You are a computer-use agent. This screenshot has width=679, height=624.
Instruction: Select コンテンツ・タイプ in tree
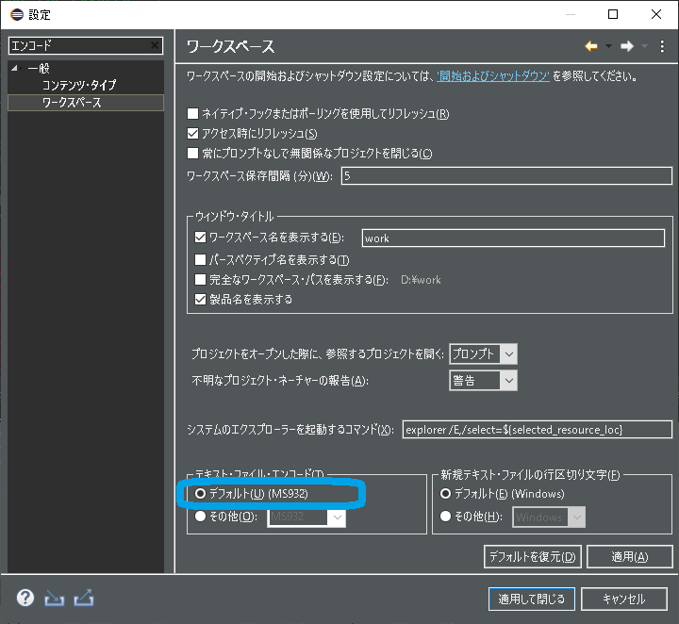[x=79, y=85]
